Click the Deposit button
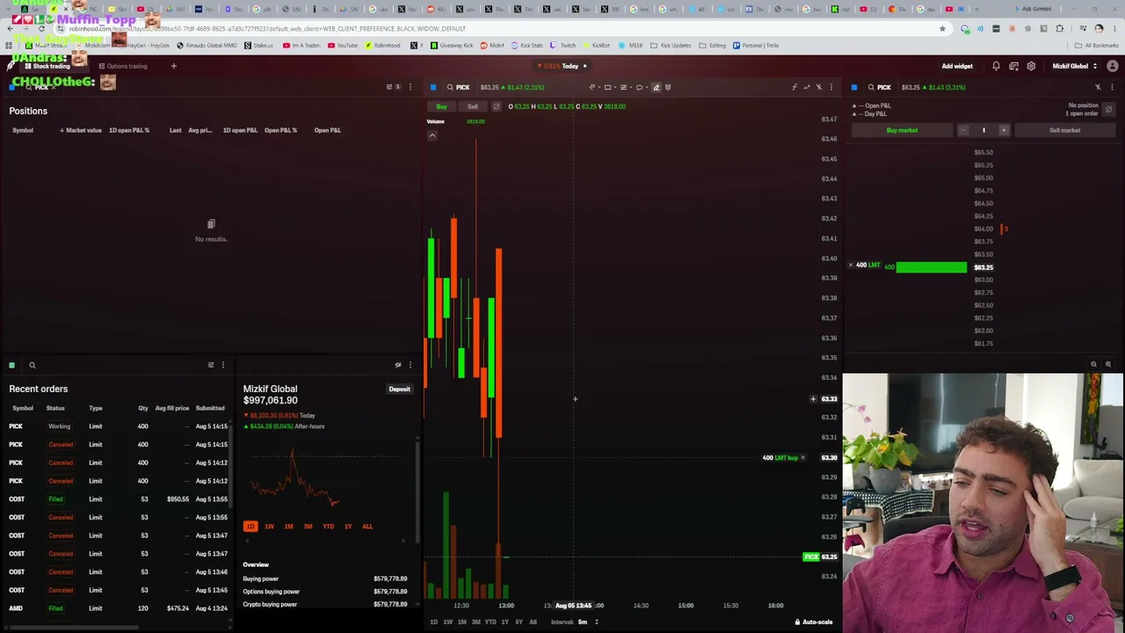This screenshot has height=633, width=1125. coord(399,389)
